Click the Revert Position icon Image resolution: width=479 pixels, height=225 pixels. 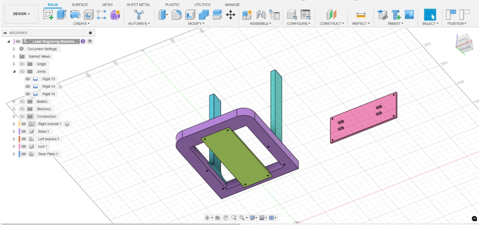464,14
